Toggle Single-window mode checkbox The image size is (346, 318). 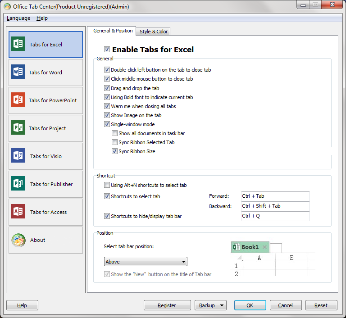(107, 124)
